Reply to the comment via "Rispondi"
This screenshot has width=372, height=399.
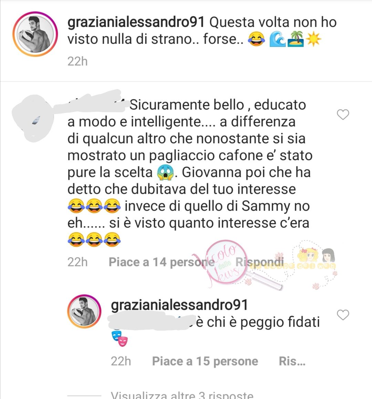[x=259, y=262]
